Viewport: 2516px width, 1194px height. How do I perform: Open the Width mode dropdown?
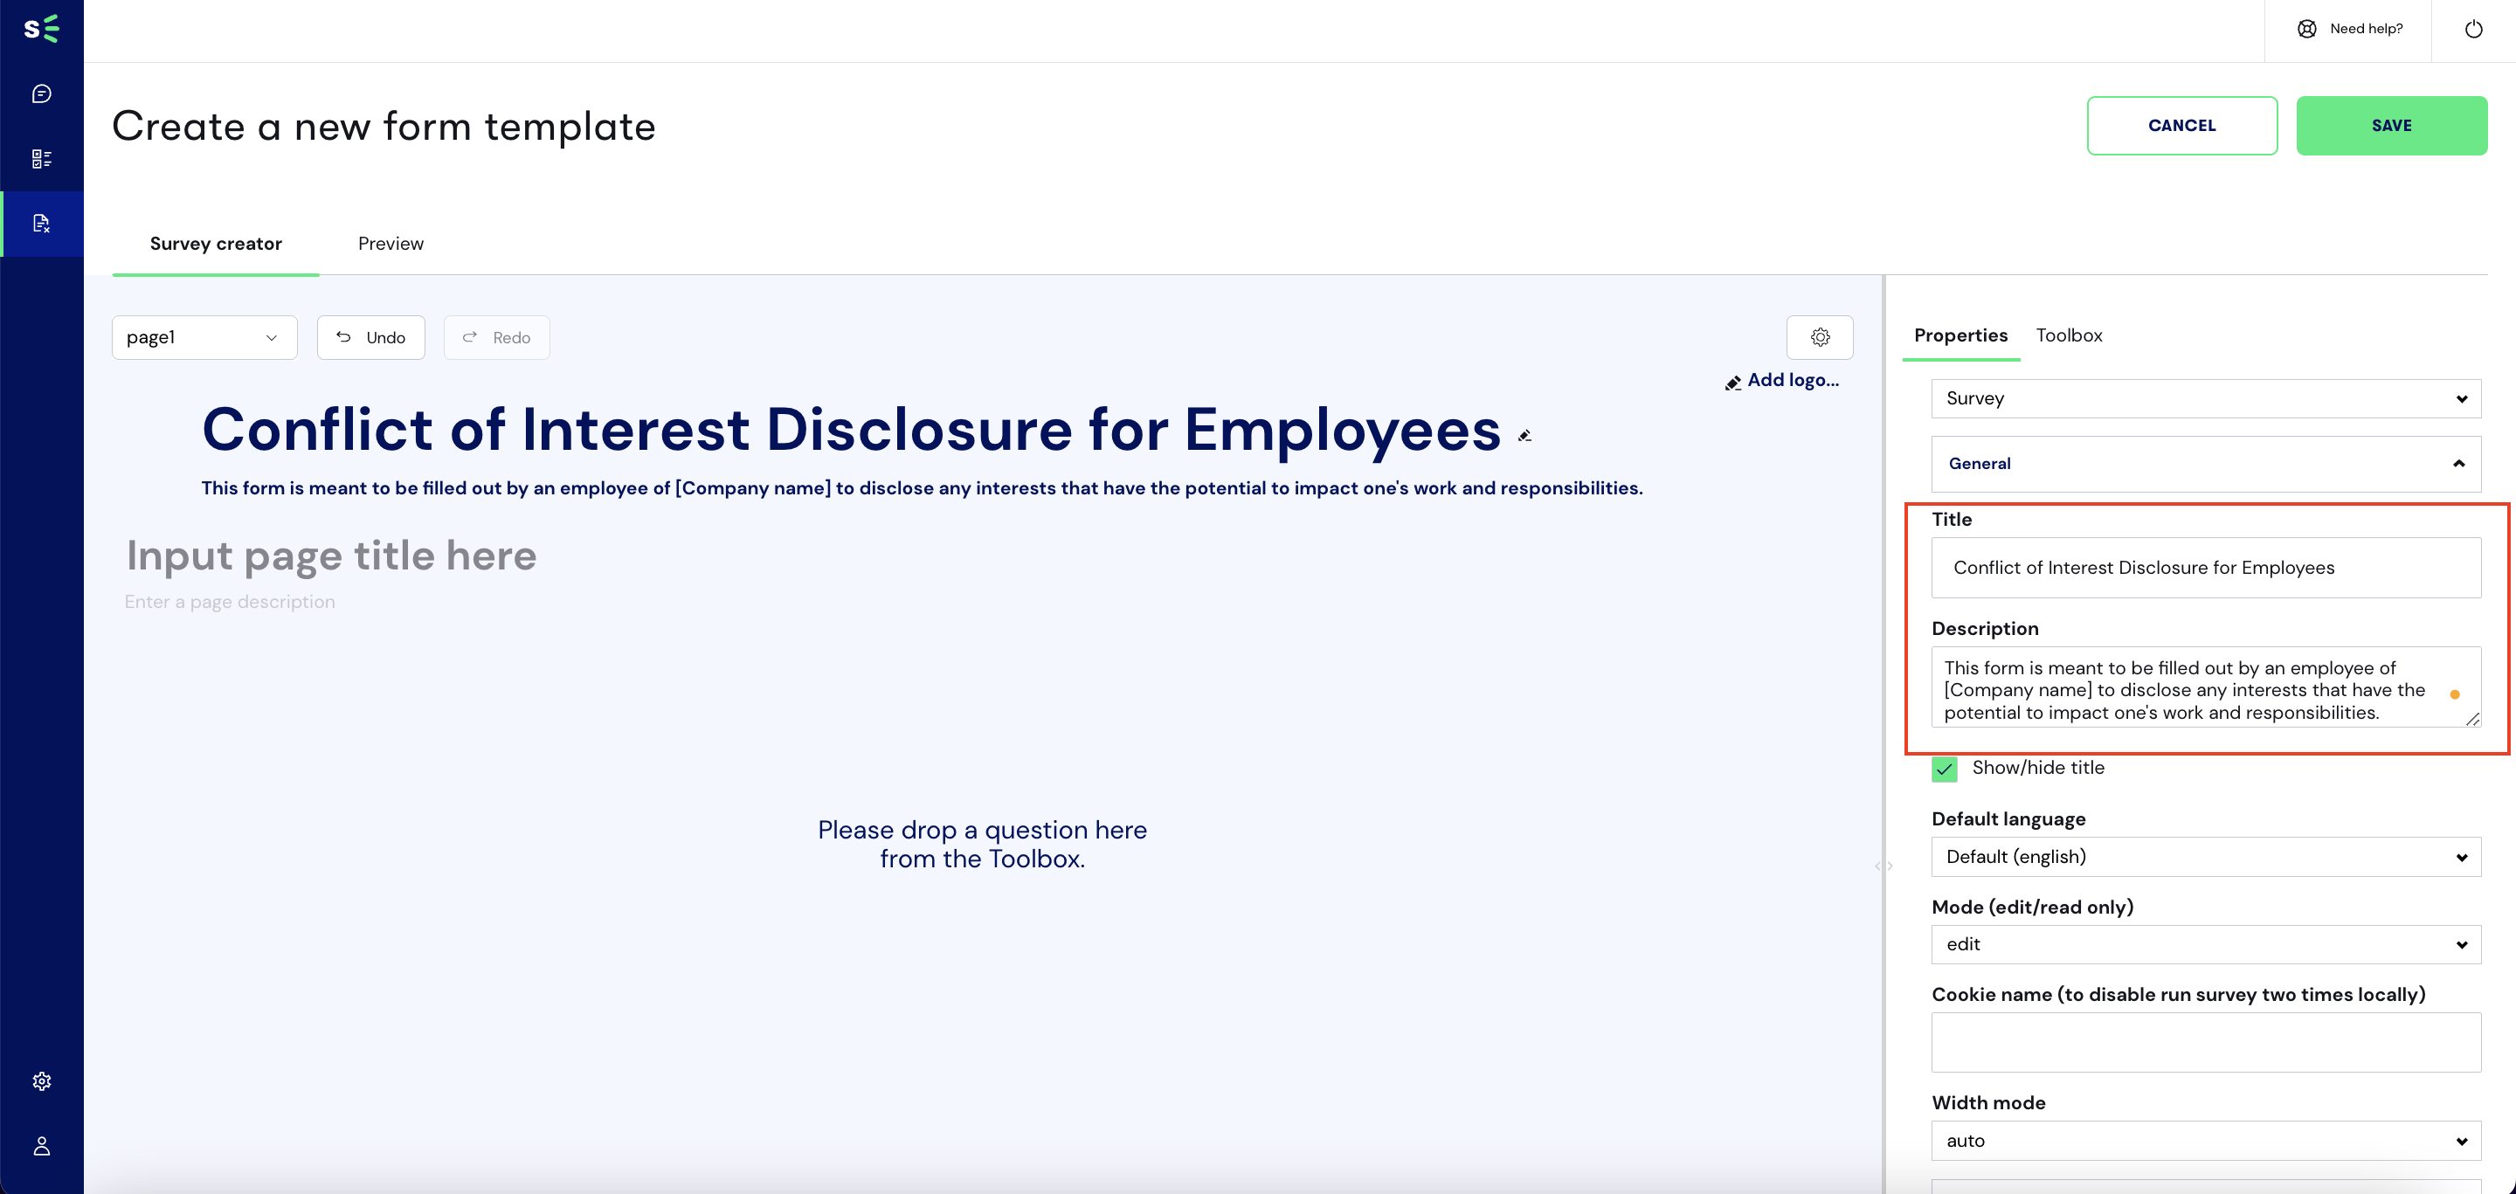[2207, 1141]
